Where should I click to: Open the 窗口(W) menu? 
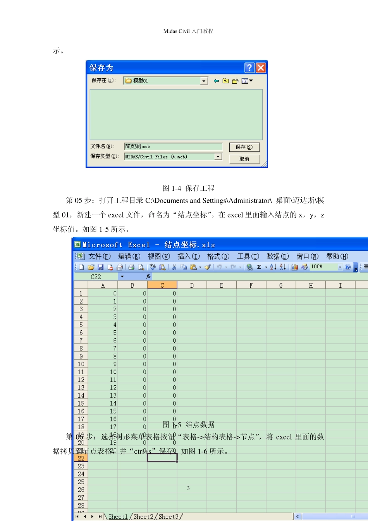308,256
